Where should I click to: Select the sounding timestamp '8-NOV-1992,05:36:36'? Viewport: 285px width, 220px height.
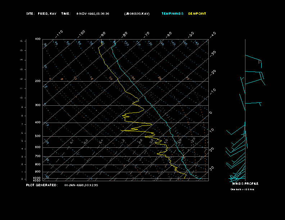tap(93, 14)
